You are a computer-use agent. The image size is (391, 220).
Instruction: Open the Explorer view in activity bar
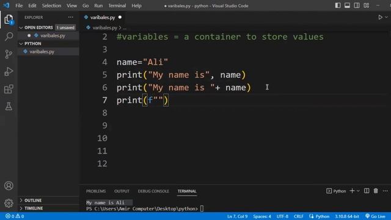coord(9,20)
